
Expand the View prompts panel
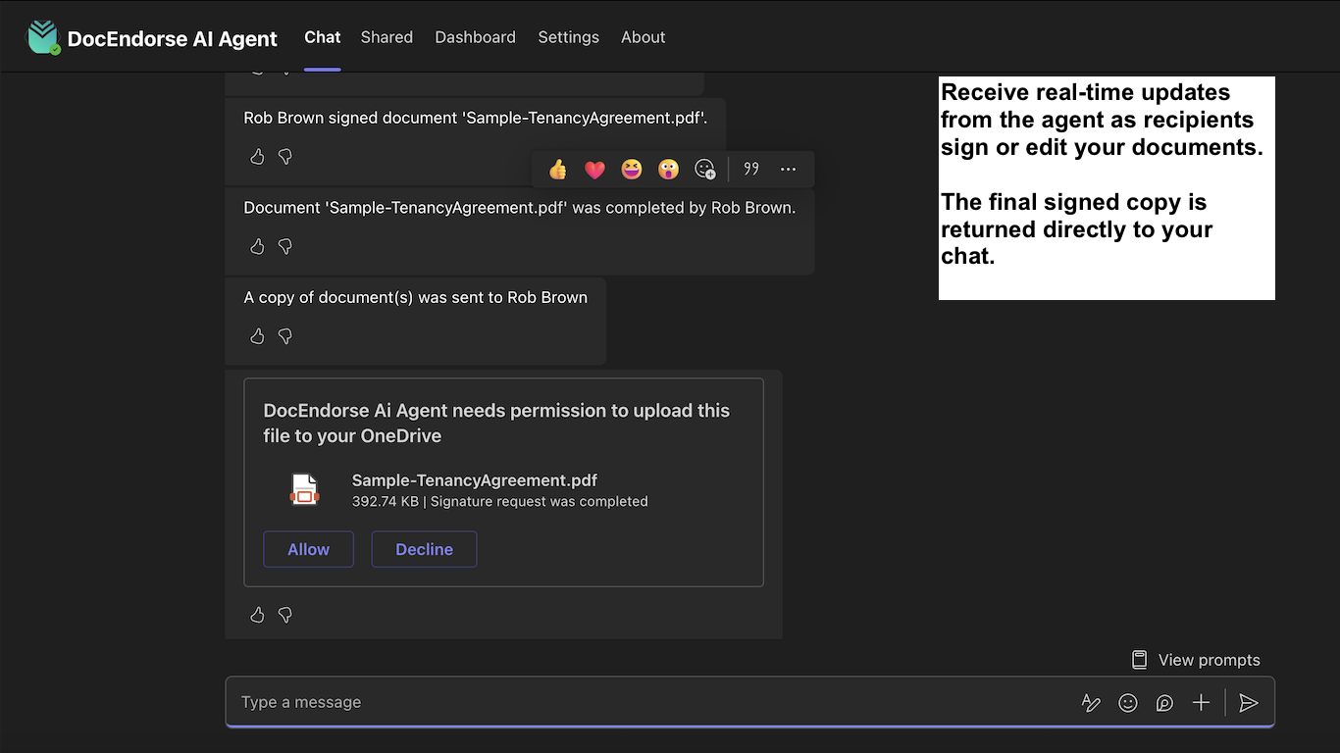(x=1195, y=660)
